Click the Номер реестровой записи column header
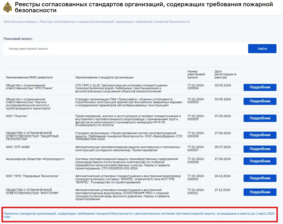This screenshot has width=283, height=224. tap(196, 74)
